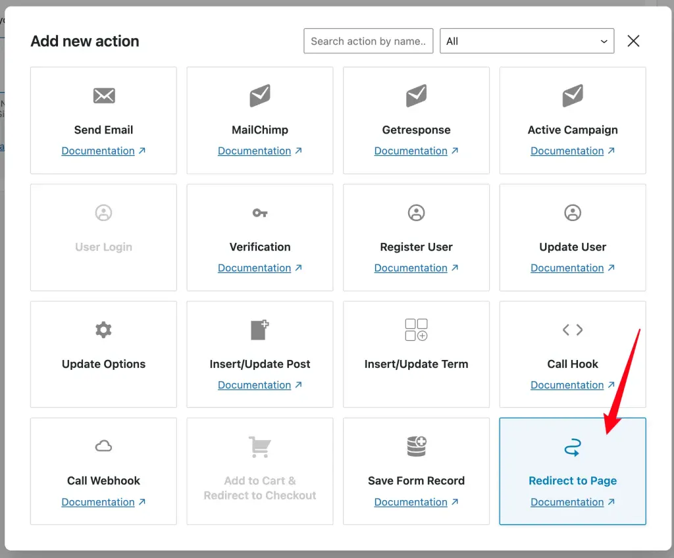
Task: Select the Insert/Update Post page icon
Action: (260, 330)
